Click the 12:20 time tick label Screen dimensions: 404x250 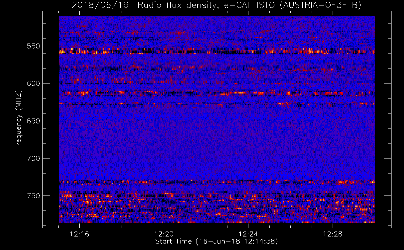164,234
